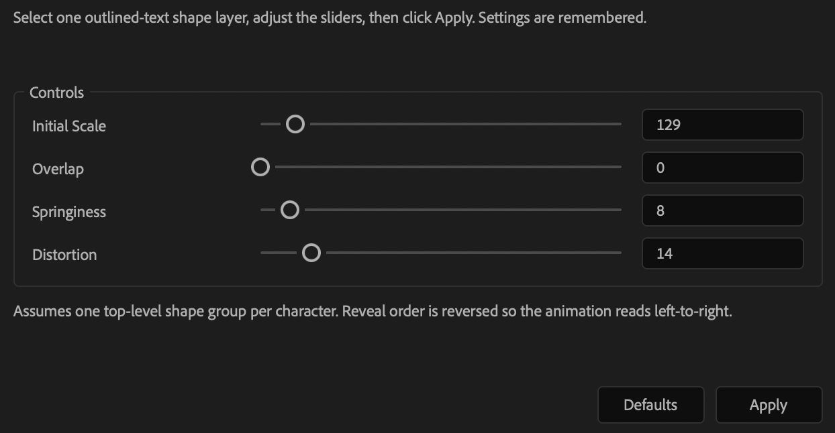Screen dimensions: 835x433
Task: Select the Springiness slider handle
Action: 289,210
